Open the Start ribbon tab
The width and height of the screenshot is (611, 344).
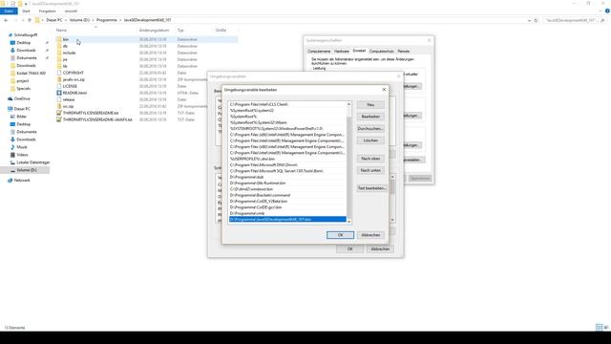[x=26, y=11]
